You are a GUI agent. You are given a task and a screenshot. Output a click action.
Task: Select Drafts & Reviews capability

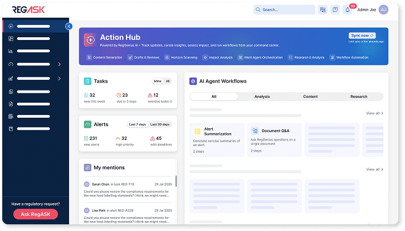(x=144, y=57)
